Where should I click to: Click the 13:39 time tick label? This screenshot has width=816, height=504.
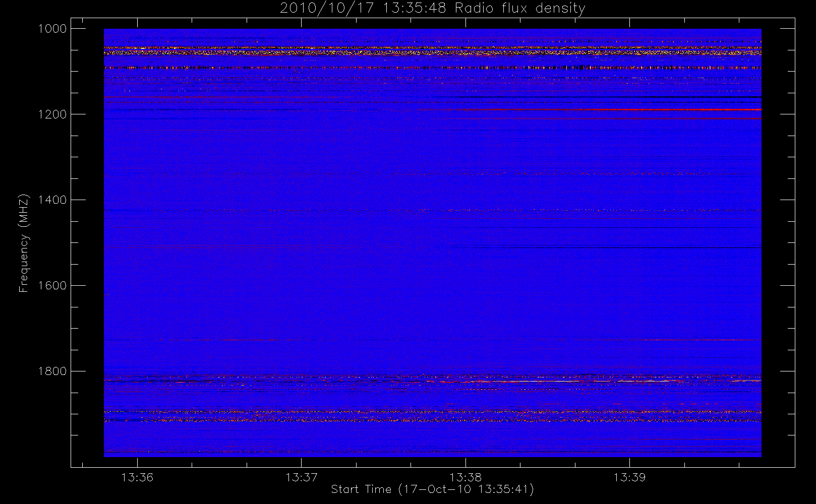click(x=629, y=477)
